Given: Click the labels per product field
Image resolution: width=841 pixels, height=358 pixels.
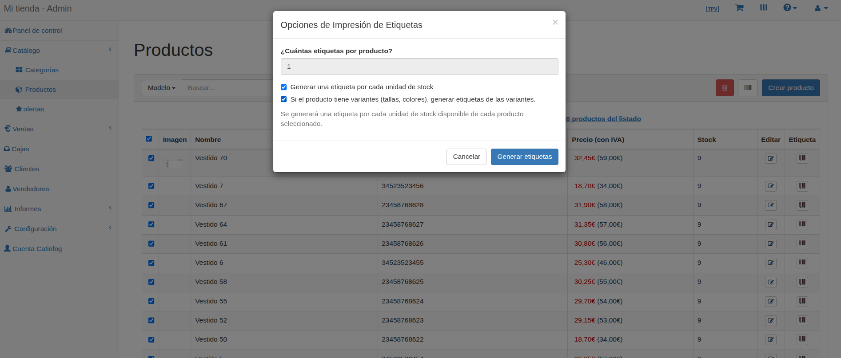Looking at the screenshot, I should click(419, 67).
